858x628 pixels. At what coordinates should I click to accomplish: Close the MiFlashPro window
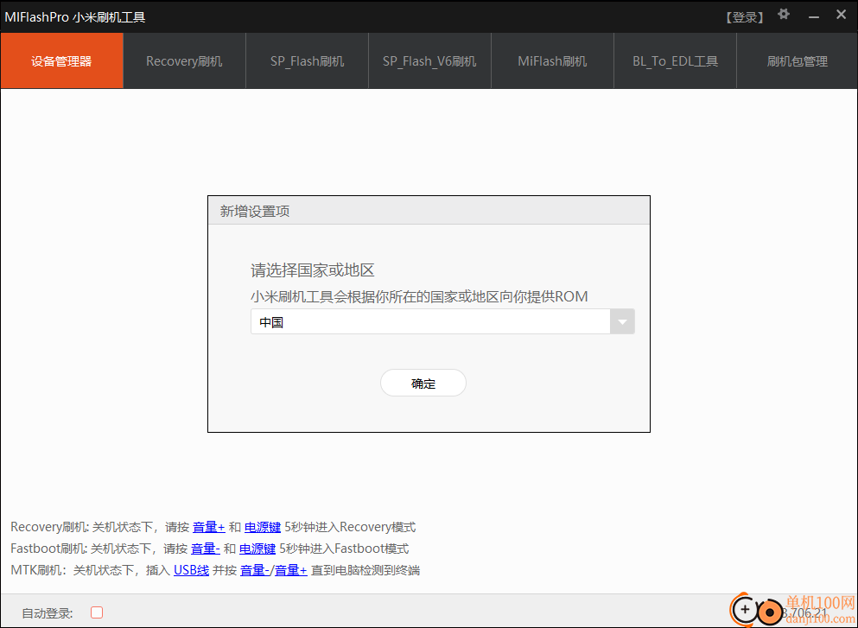coord(841,15)
